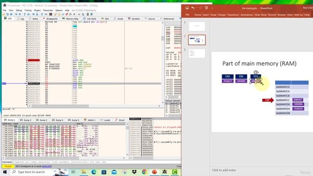
Task: Open Task View on the taskbar
Action: [x=73, y=172]
